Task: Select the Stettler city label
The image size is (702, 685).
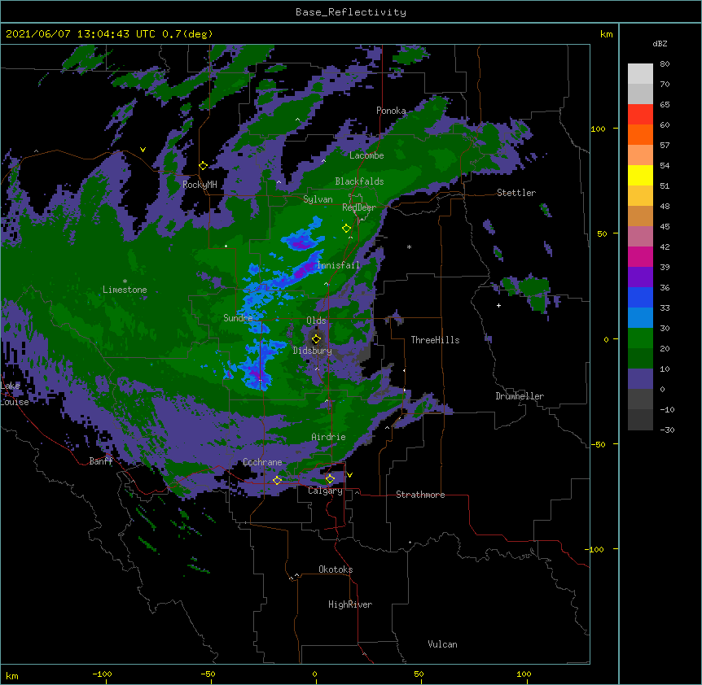Action: pos(516,193)
